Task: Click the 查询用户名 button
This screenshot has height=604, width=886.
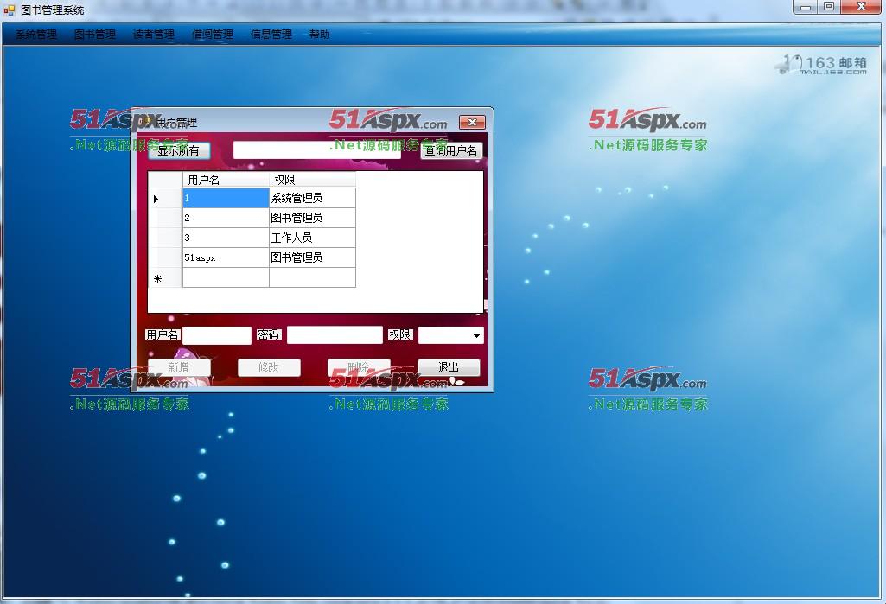Action: tap(451, 150)
